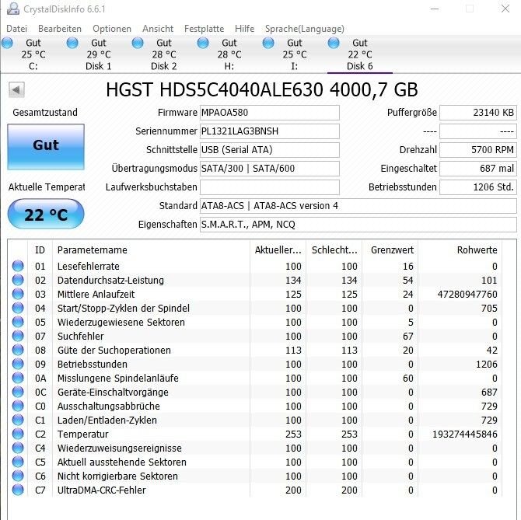Click the Betriebsstunden value 1206 Std.
Screen dimensions: 521x520
click(x=478, y=187)
